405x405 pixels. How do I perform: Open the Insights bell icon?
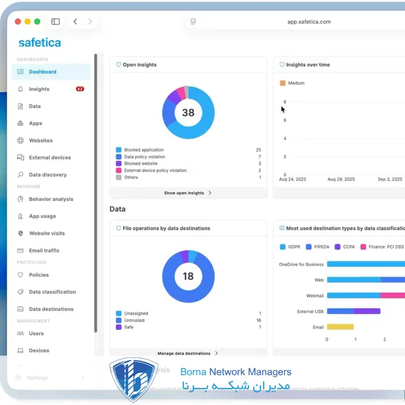20,89
